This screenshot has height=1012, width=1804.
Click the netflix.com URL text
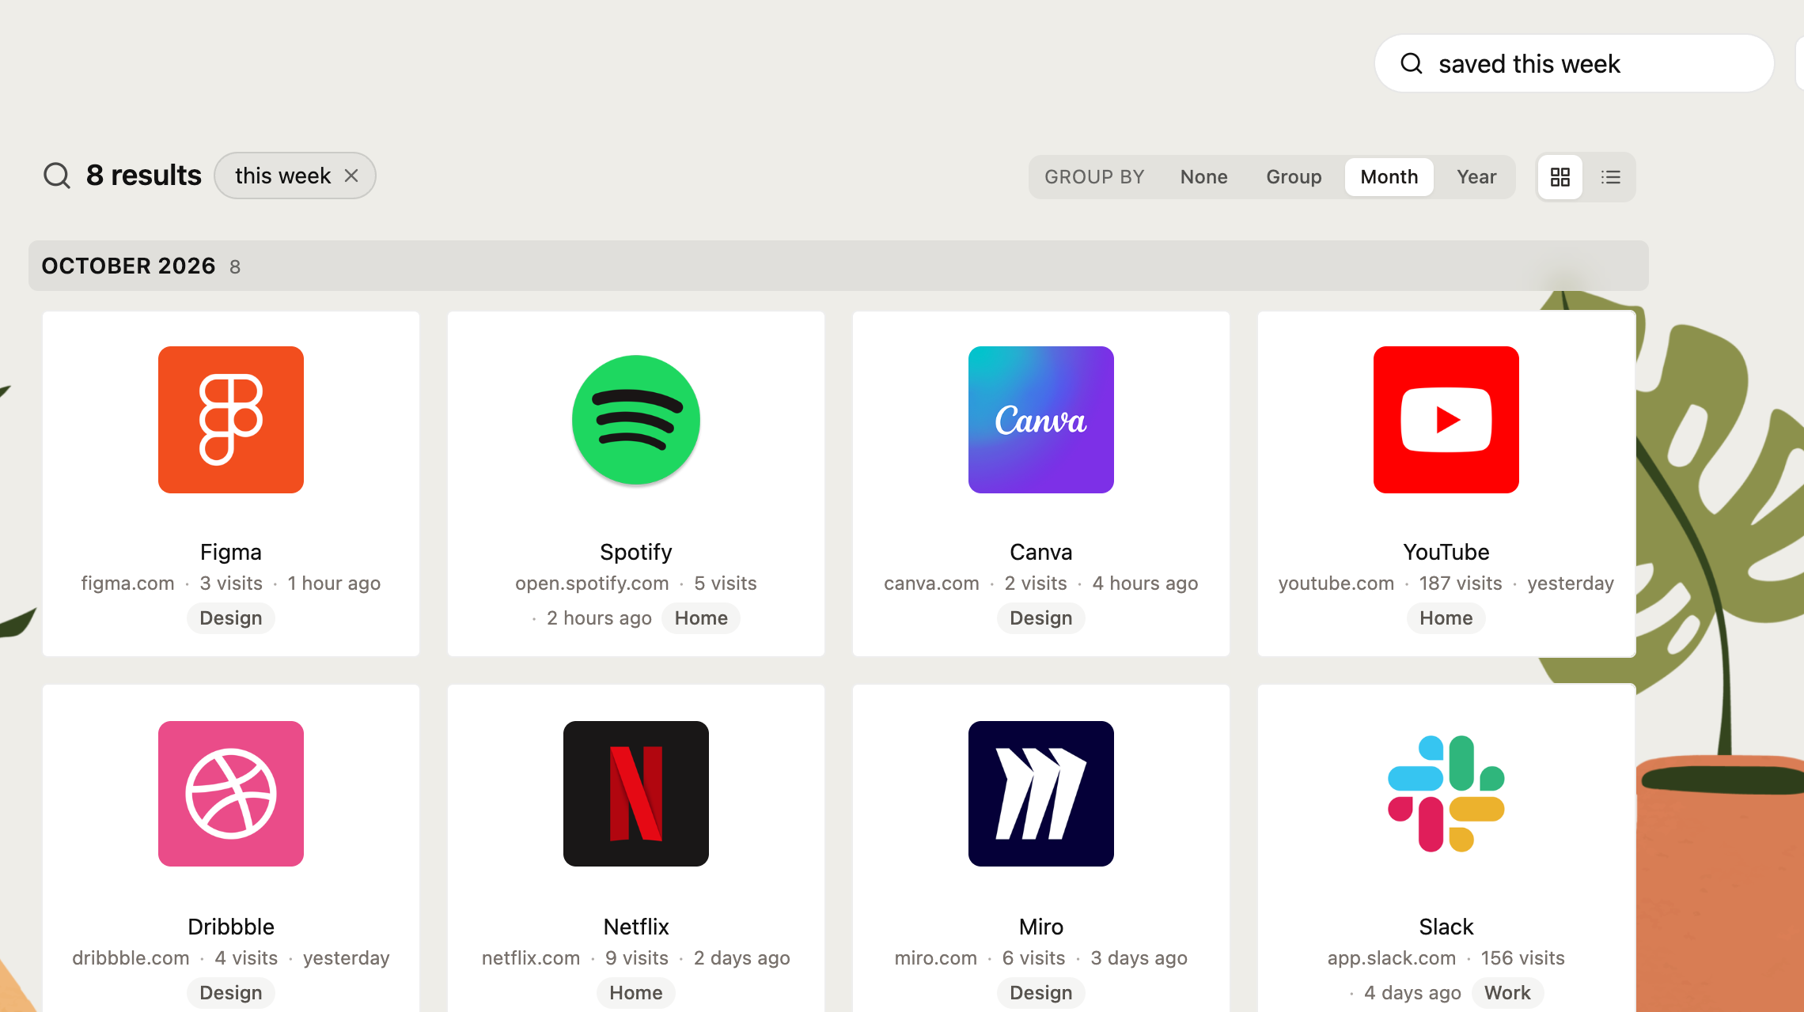point(531,958)
